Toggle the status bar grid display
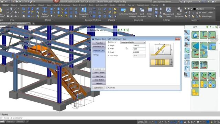 coord(146,122)
